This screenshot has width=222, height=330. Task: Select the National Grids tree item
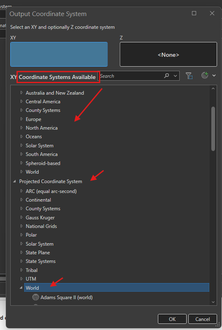41,226
